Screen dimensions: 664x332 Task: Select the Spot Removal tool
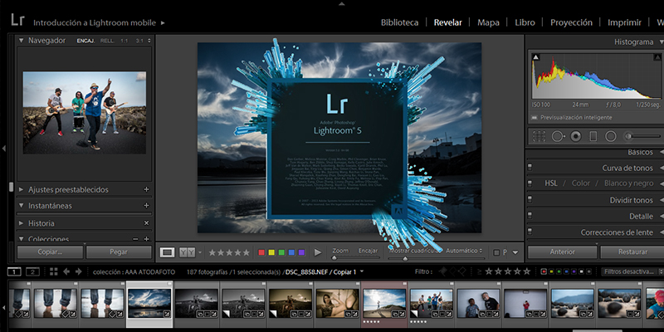point(558,136)
